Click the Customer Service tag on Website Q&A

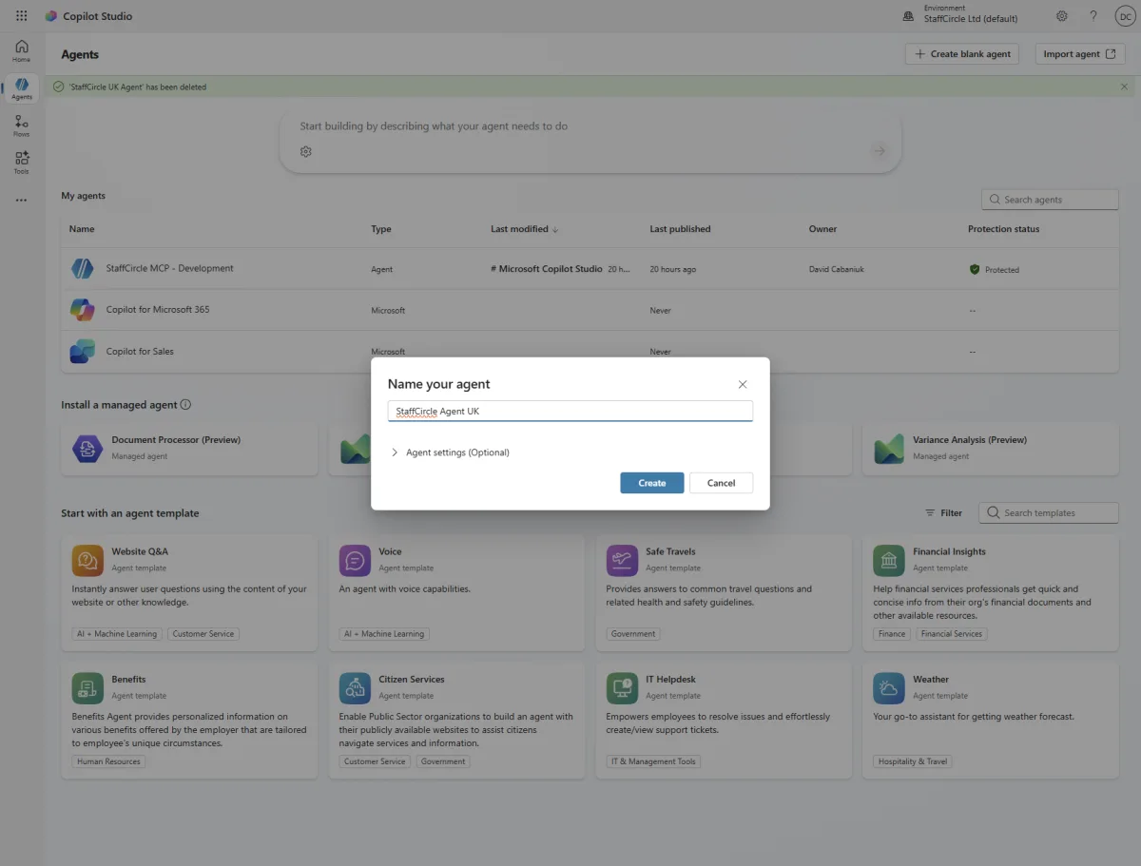(x=203, y=634)
